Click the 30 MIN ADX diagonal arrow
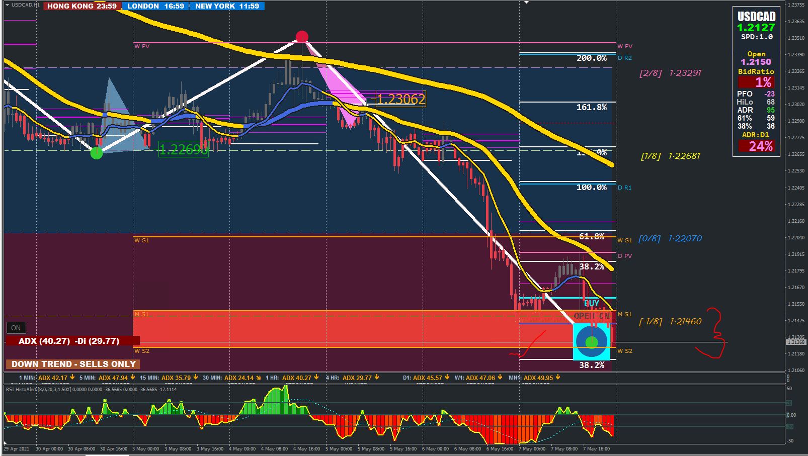The width and height of the screenshot is (808, 456). coord(258,377)
